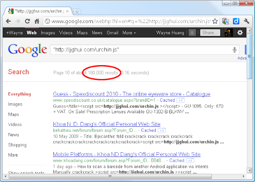Click the vertical scrollbar thumb
255x182 pixels.
pyautogui.click(x=249, y=56)
